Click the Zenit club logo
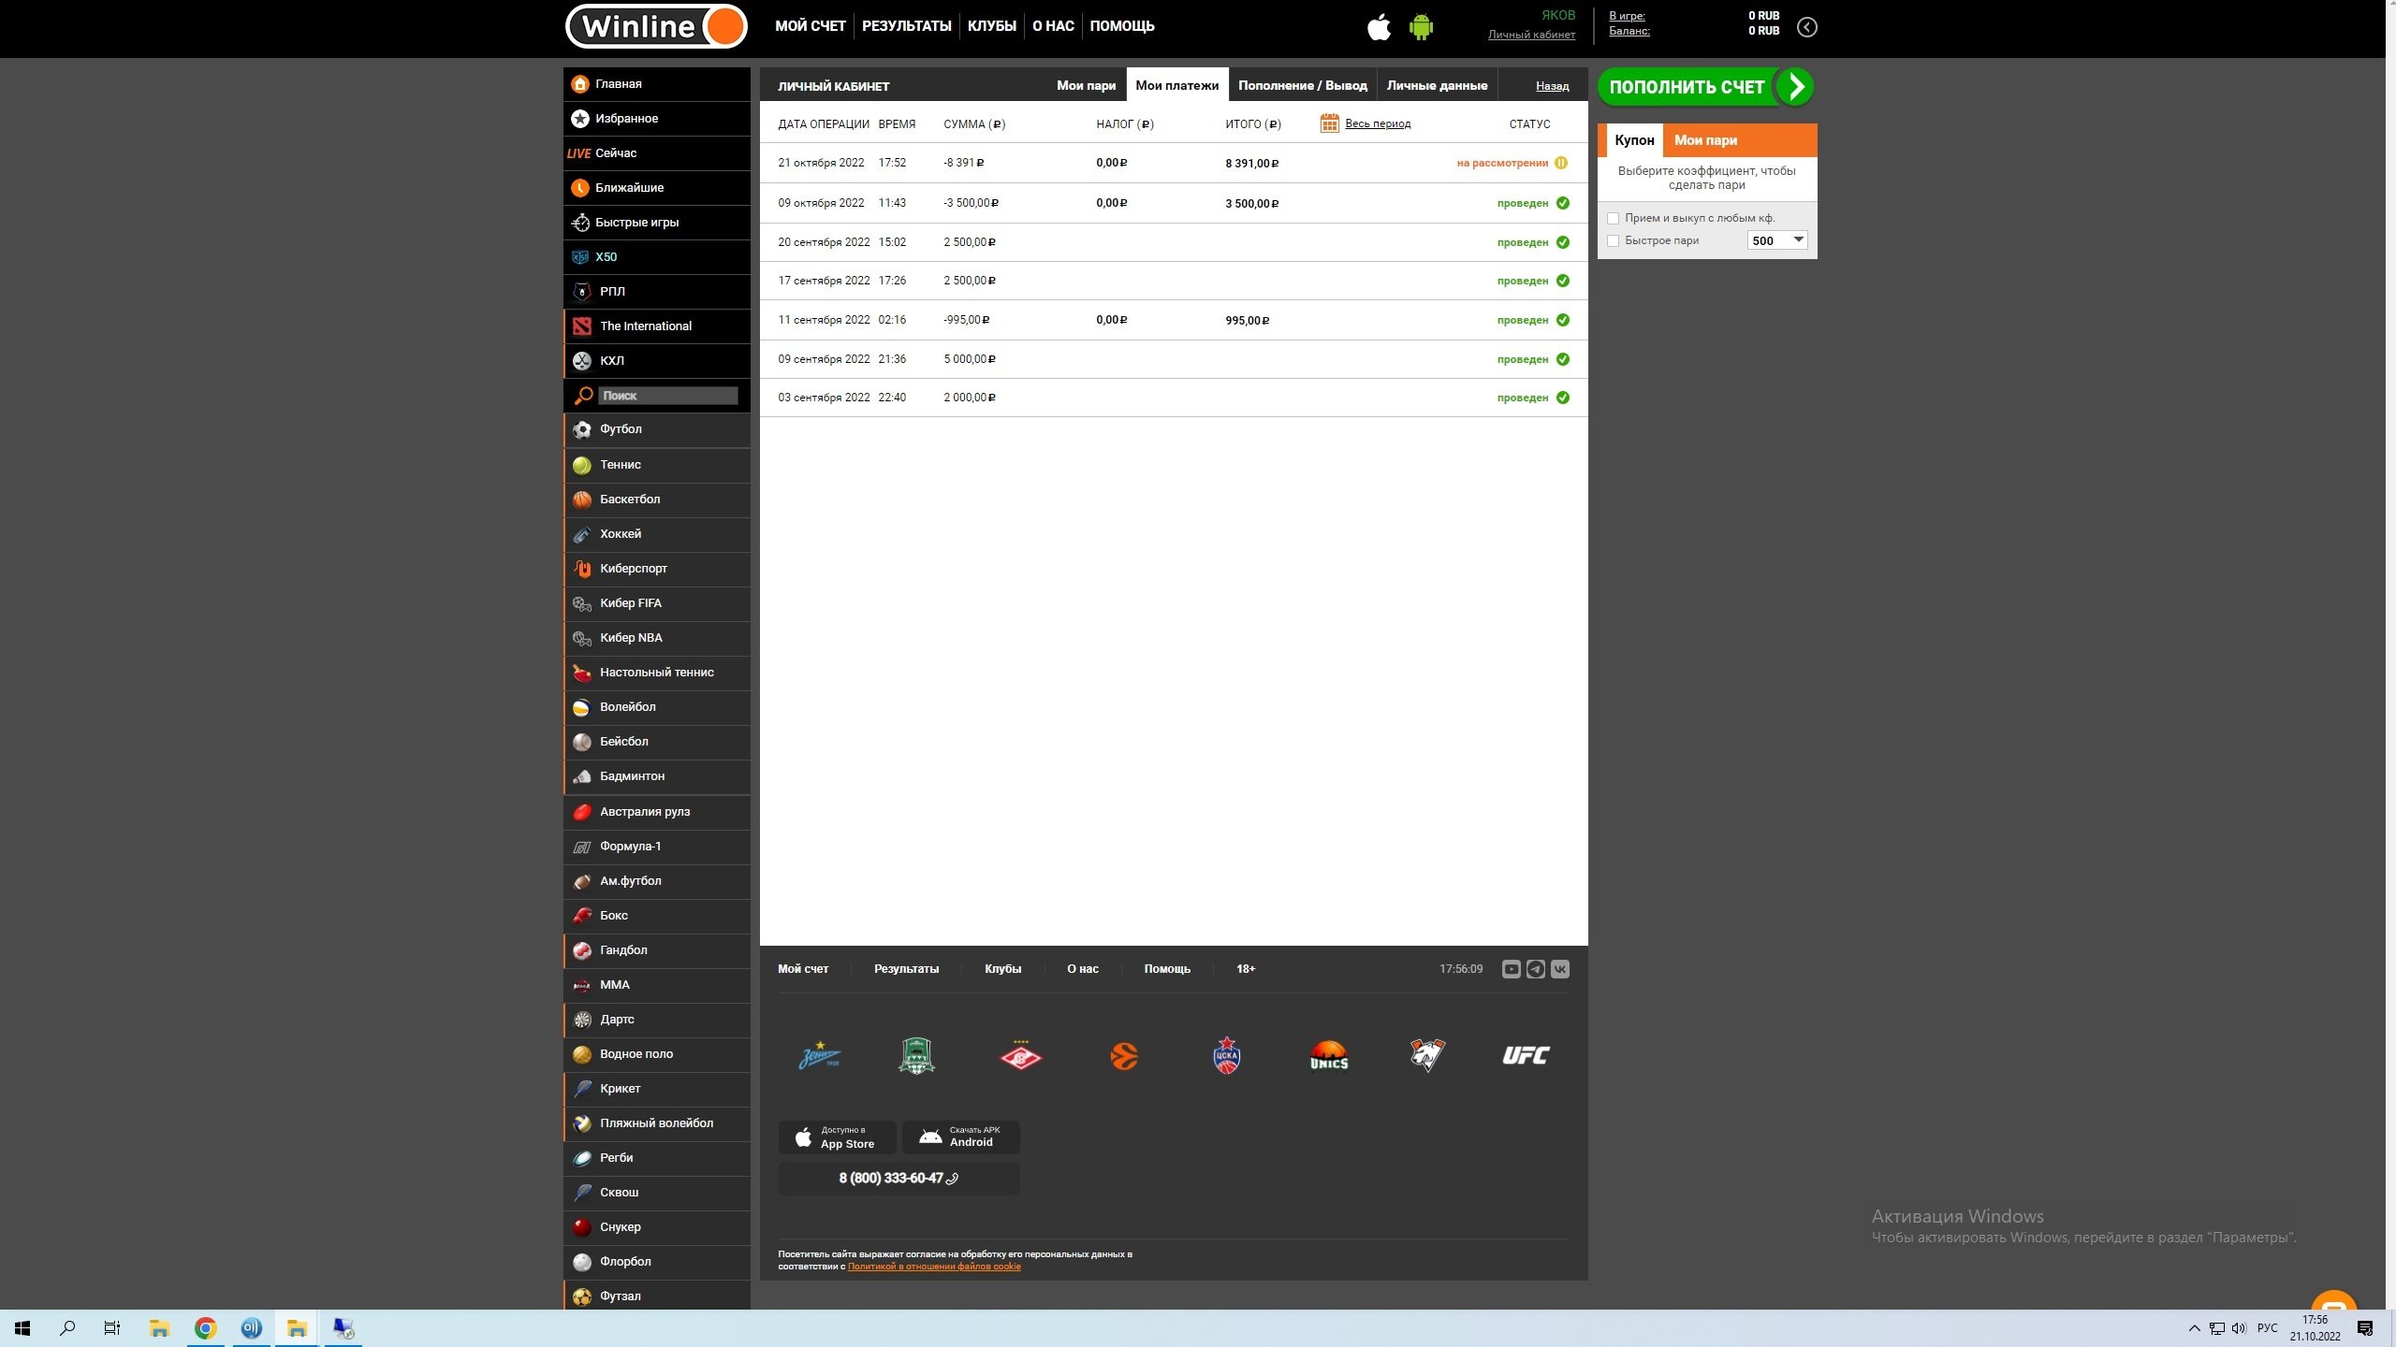This screenshot has height=1347, width=2396. [819, 1056]
